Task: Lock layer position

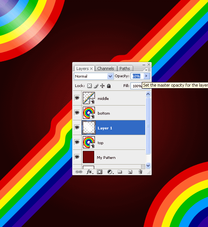Action: point(102,86)
